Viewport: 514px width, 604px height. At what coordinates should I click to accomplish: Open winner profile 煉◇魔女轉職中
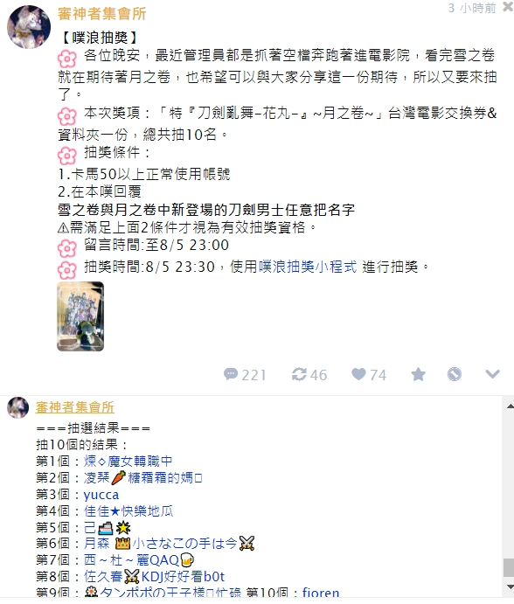pyautogui.click(x=128, y=462)
